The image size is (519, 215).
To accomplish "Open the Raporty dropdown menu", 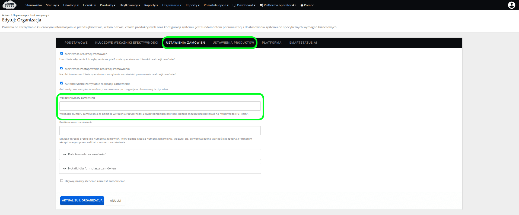I will 151,5.
